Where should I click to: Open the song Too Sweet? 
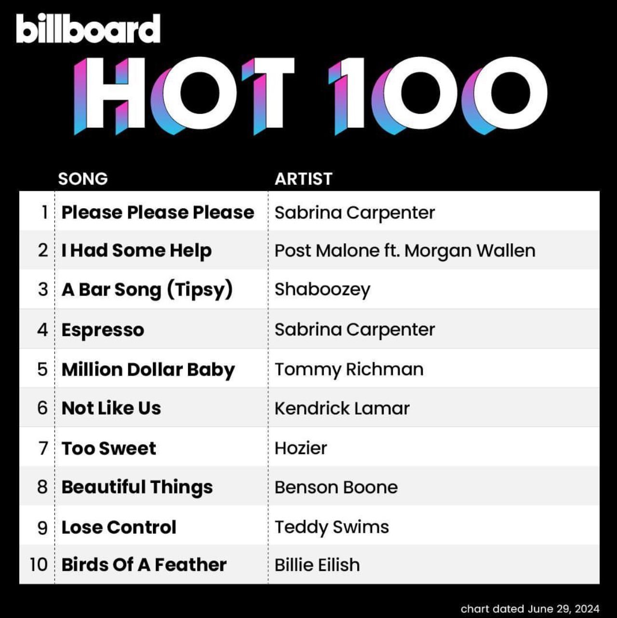(108, 448)
